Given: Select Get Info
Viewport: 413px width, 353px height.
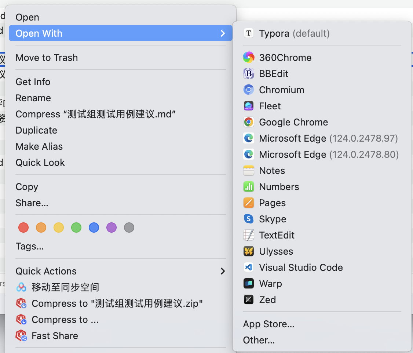Looking at the screenshot, I should (x=121, y=82).
